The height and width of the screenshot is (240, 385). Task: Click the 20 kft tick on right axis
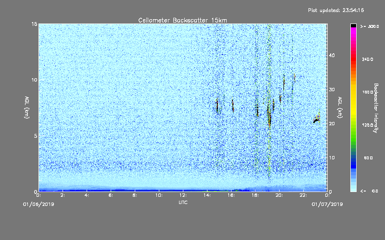point(332,124)
